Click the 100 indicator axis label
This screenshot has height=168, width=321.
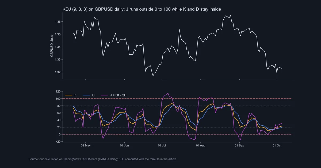click(58, 99)
